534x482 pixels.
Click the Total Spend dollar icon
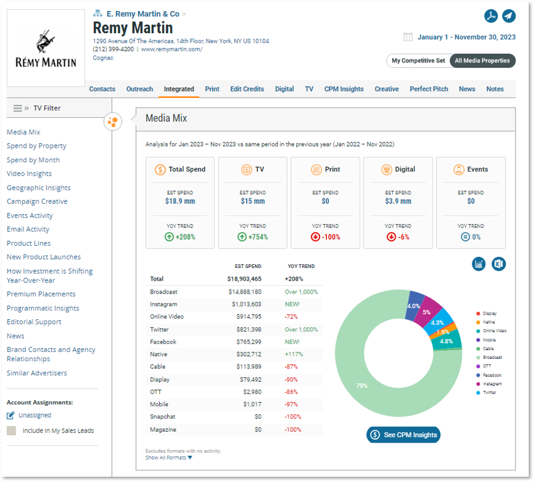160,169
